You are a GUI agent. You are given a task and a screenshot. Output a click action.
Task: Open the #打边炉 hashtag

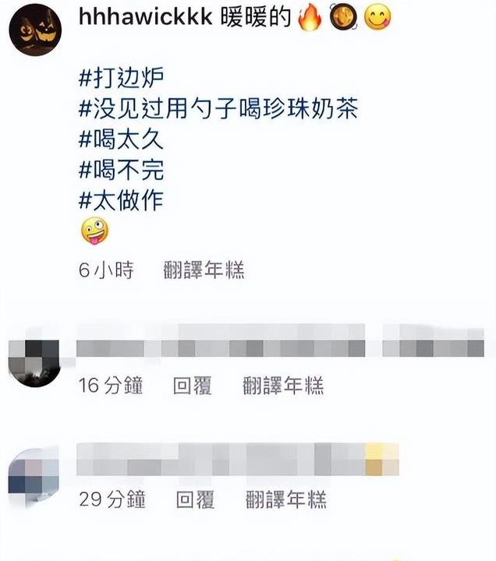pos(122,77)
